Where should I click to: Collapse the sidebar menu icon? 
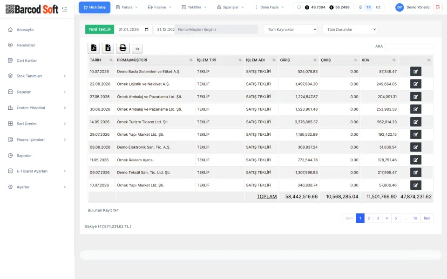click(x=64, y=9)
